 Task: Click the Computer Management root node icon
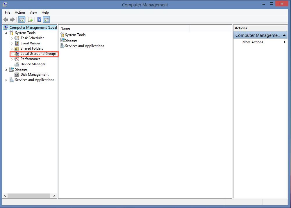click(x=6, y=28)
